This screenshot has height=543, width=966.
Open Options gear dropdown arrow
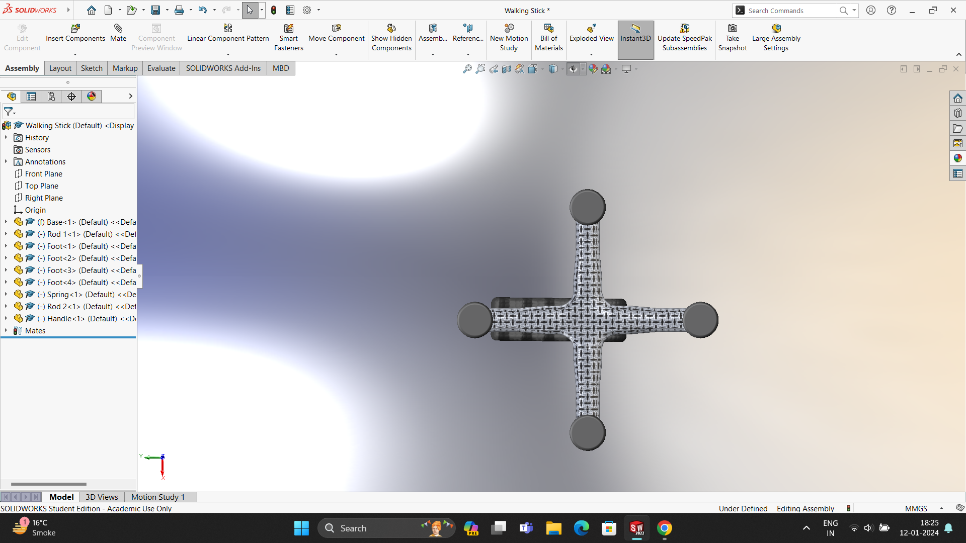[x=318, y=10]
